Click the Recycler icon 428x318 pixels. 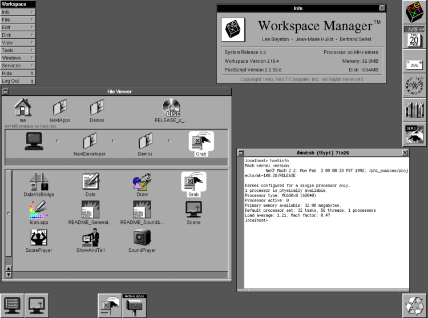(414, 305)
